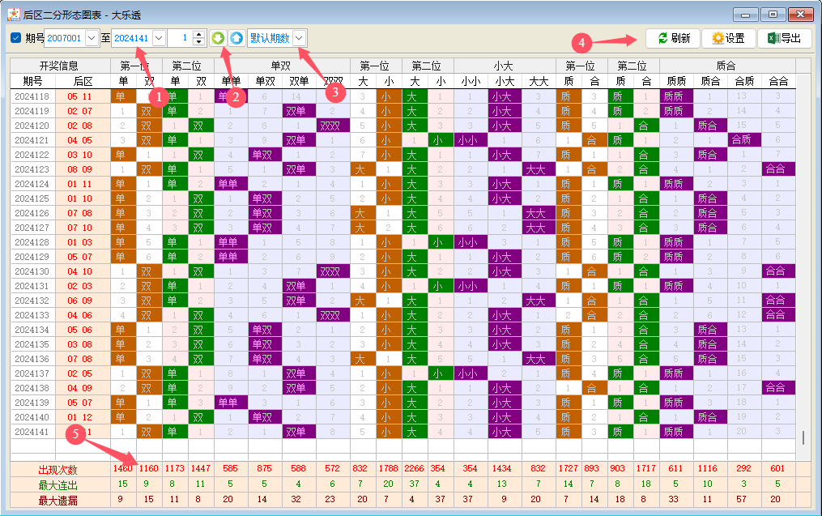The image size is (822, 516).
Task: Click the 单双 column group header
Action: click(280, 66)
